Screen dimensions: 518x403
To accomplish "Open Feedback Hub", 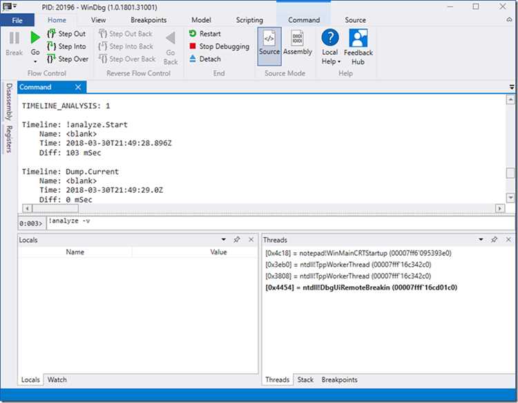I will (x=358, y=46).
